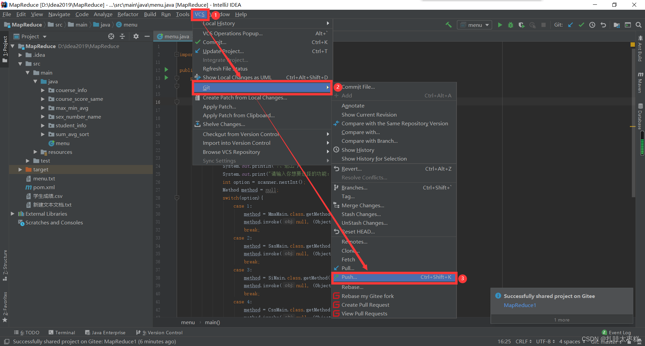Choose Stash Changes... entry
This screenshot has width=645, height=346.
(x=394, y=214)
